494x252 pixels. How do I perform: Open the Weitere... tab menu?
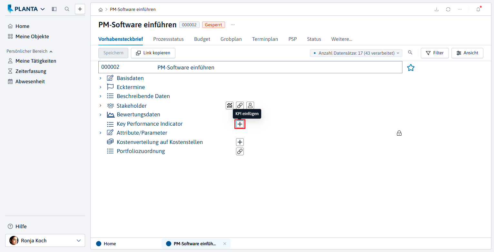click(342, 39)
